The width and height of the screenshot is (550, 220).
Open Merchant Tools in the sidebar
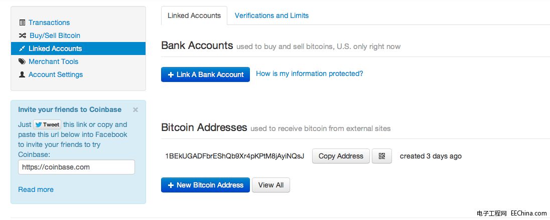[53, 61]
